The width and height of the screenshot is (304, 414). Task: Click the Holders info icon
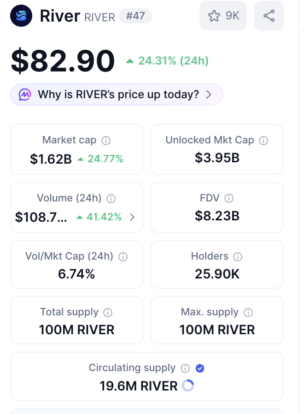point(238,256)
